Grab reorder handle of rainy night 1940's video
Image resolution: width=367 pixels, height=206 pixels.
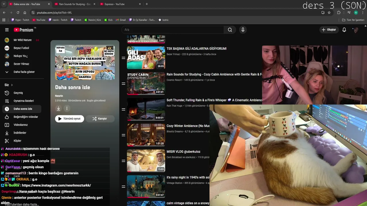point(123,187)
